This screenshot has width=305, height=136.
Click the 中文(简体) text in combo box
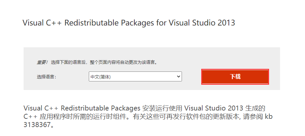100,77
